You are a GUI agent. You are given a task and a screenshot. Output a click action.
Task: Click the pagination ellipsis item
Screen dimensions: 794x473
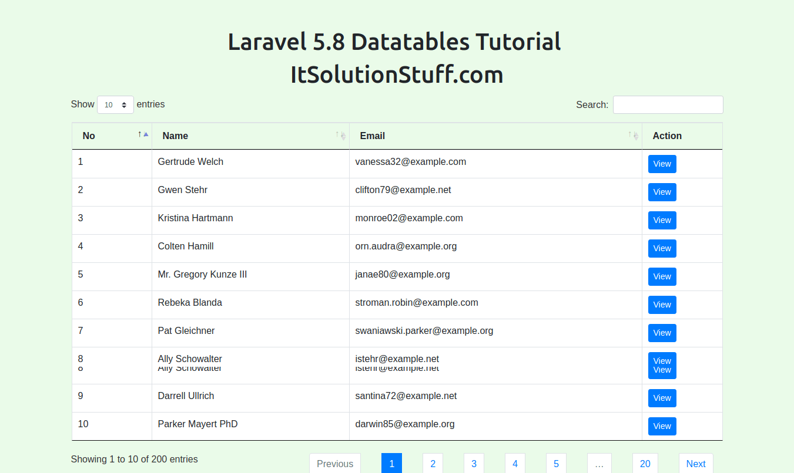point(599,463)
